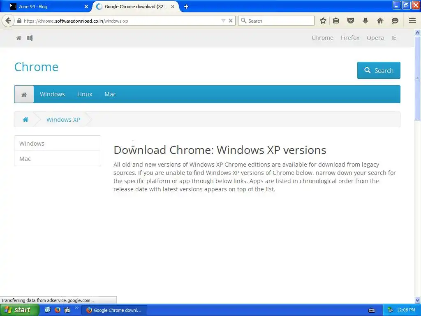Select the Google Chrome downl... taskbar button
421x316 pixels.
tap(114, 310)
